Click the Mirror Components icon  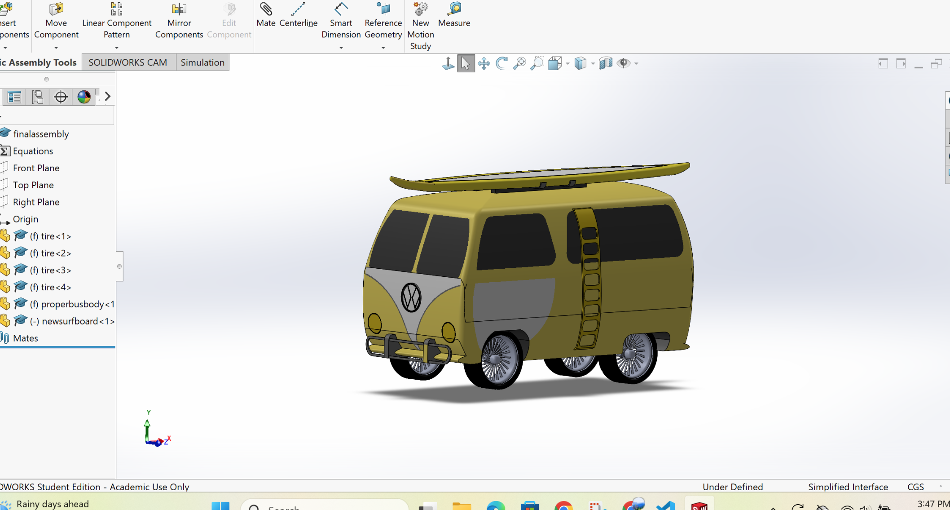[179, 9]
